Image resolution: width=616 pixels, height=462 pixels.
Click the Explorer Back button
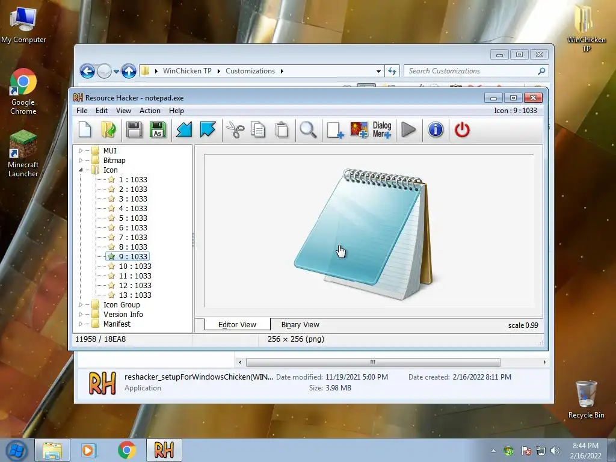[x=87, y=71]
